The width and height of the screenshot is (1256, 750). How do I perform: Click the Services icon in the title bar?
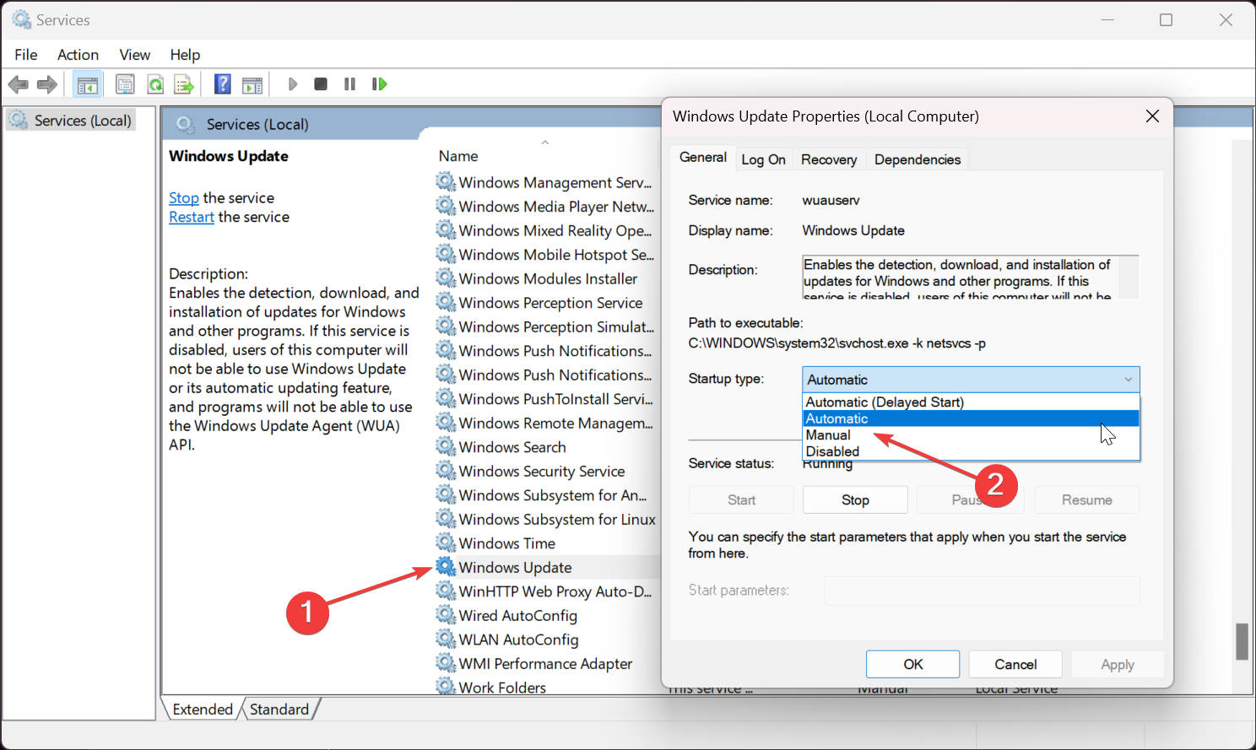[21, 19]
